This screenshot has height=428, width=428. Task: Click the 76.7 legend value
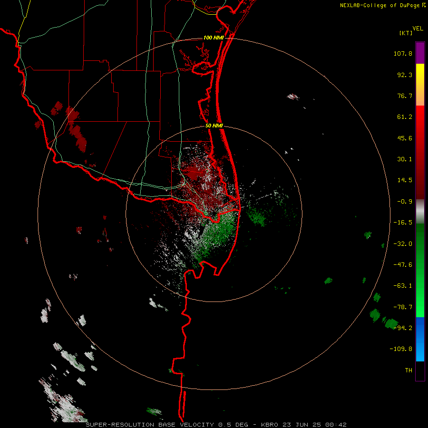point(405,96)
